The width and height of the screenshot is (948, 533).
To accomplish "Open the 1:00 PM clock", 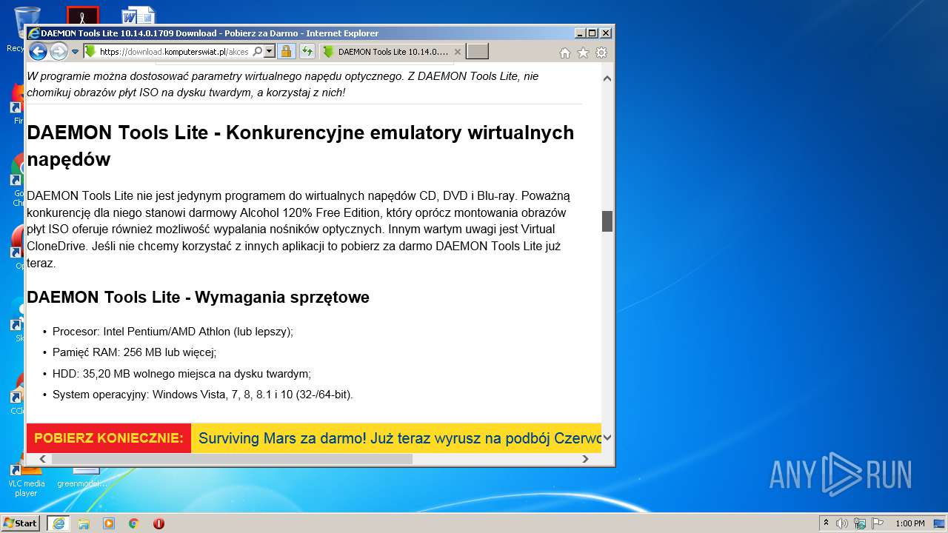I will 909,523.
